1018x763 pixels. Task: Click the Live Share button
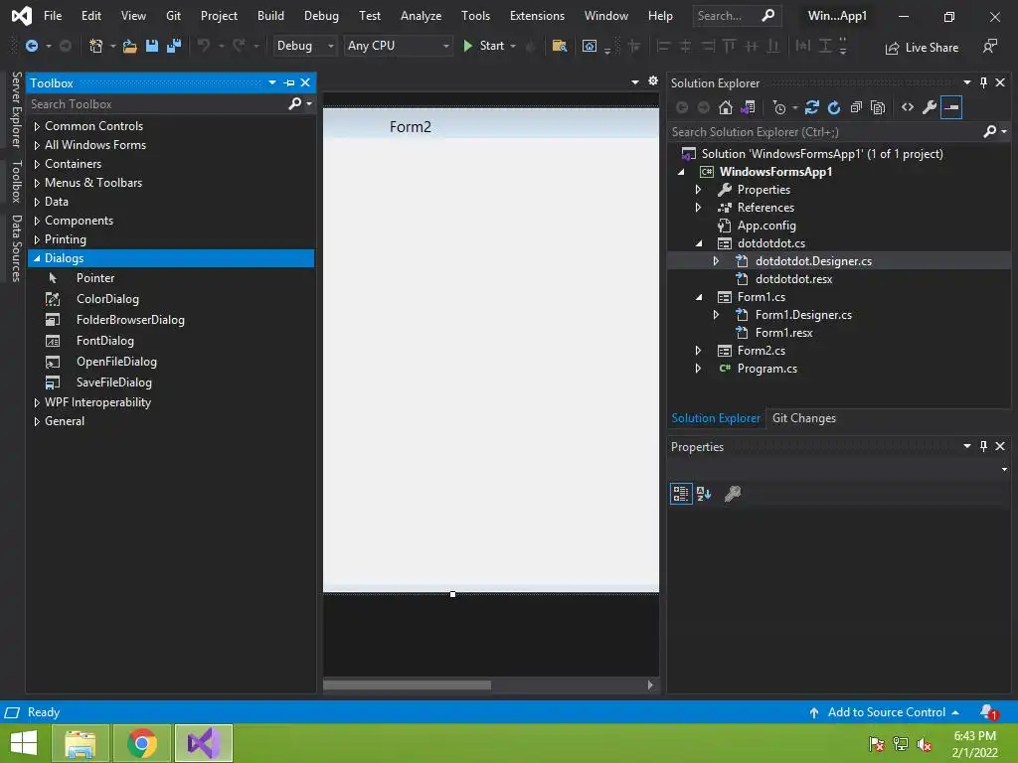[x=922, y=47]
